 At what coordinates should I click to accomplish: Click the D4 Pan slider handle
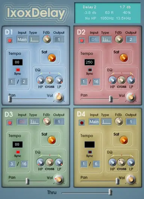coord(117,181)
